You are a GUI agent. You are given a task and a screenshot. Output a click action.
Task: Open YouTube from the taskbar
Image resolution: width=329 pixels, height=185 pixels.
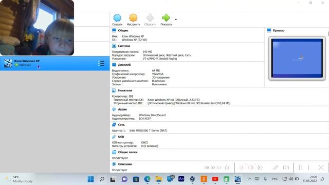pyautogui.click(x=215, y=179)
